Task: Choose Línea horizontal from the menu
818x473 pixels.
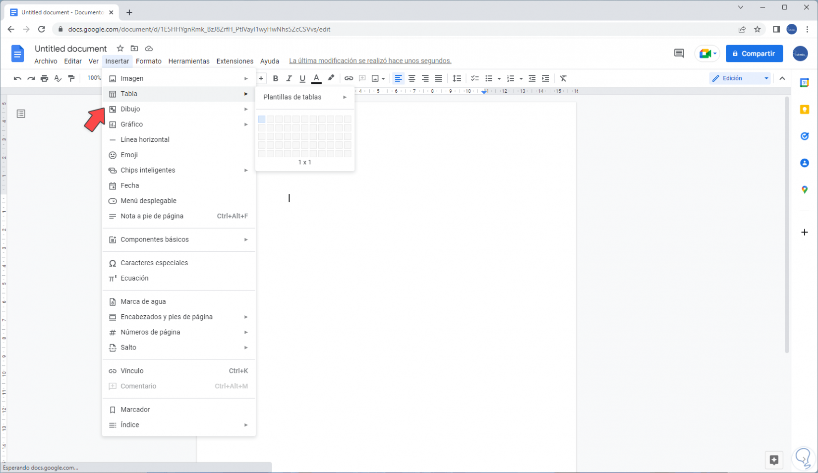Action: (179, 140)
